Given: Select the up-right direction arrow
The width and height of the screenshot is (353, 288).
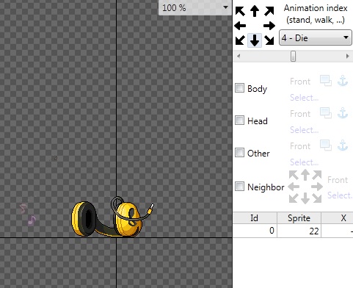Looking at the screenshot, I should [269, 11].
